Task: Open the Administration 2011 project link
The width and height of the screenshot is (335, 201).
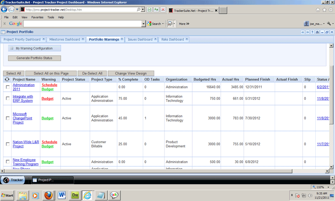Action: tap(23, 87)
